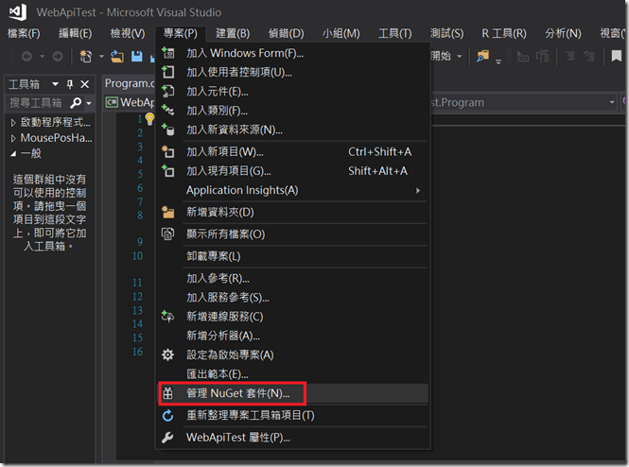Expand the 啟動程序程式... toolbox group
This screenshot has width=629, height=467.
click(13, 123)
